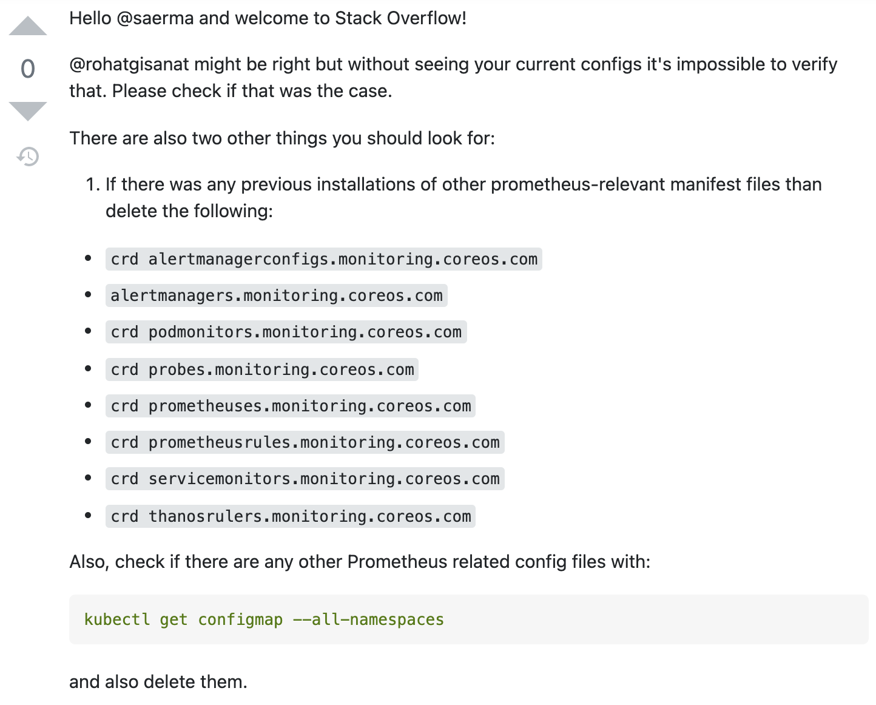Click the "and also delete them." sentence
The image size is (876, 705).
pos(158,682)
